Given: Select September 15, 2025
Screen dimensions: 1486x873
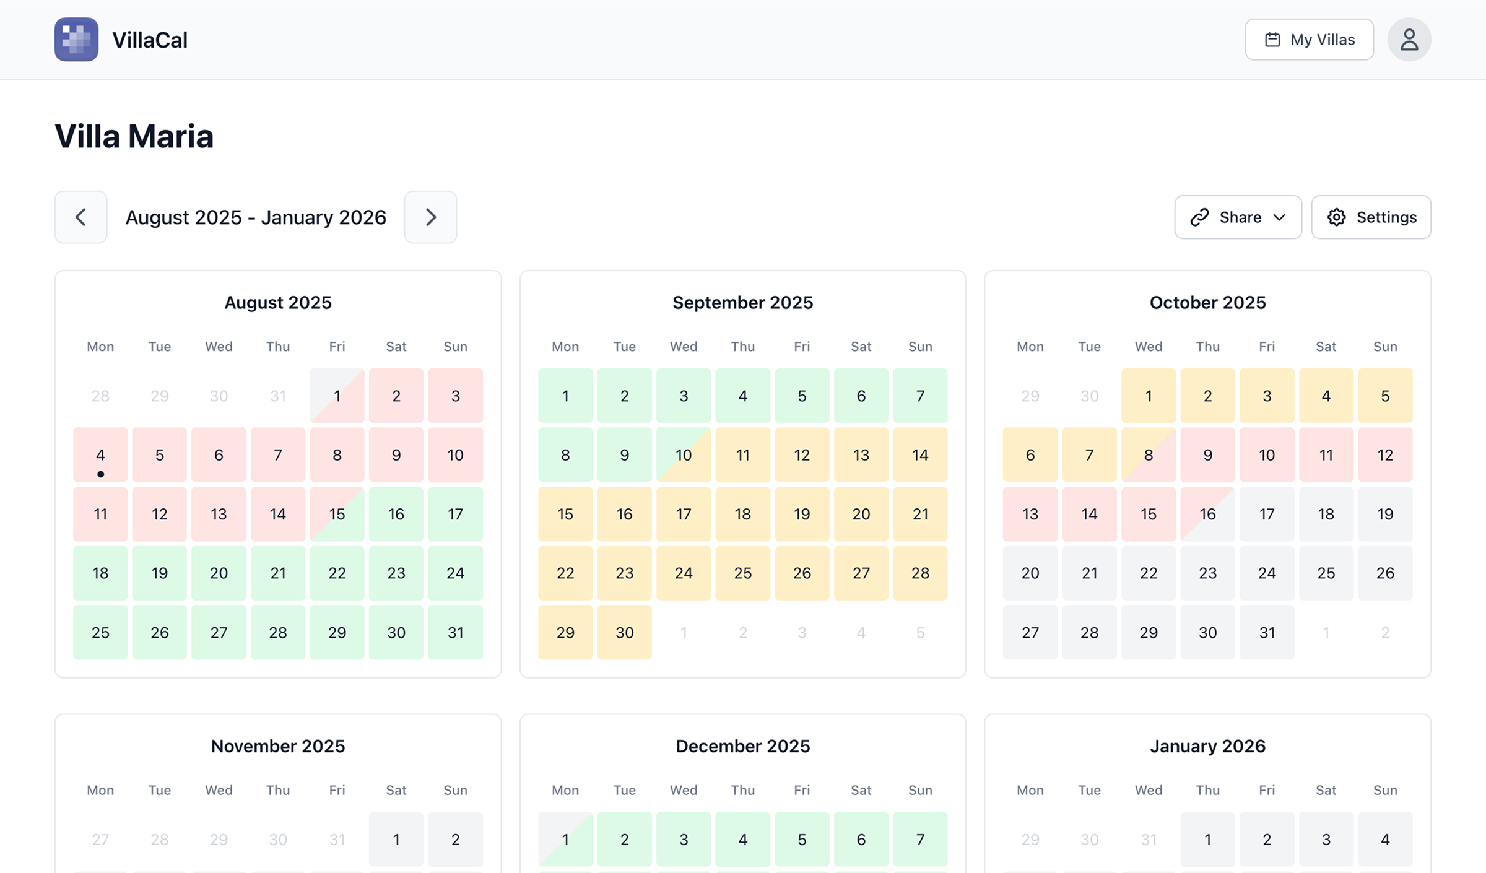Looking at the screenshot, I should tap(565, 514).
